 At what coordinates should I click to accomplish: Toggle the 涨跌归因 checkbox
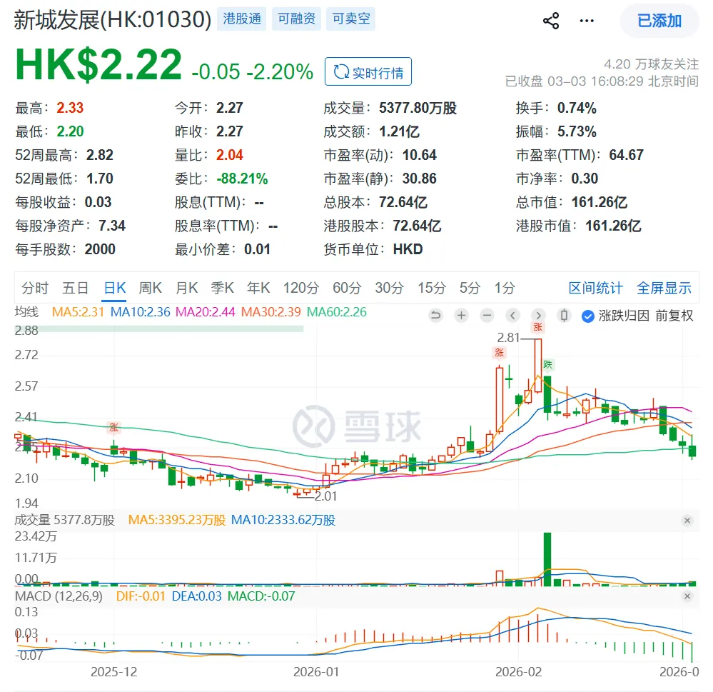[588, 316]
